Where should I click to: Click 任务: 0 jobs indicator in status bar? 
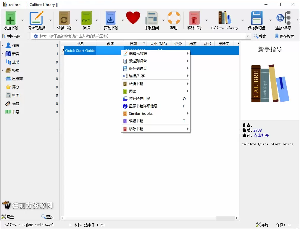[x=283, y=225]
